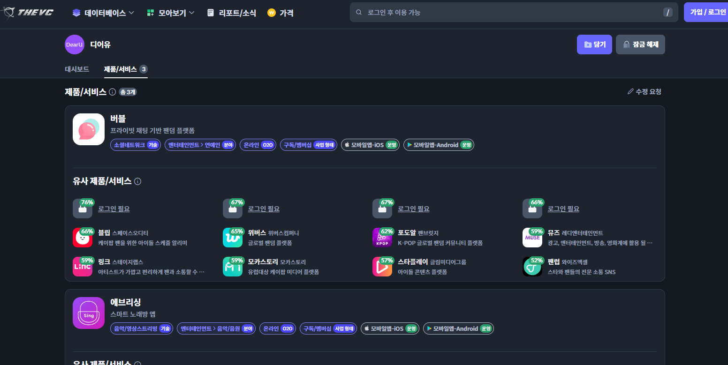Click the 버블 product title

(118, 119)
